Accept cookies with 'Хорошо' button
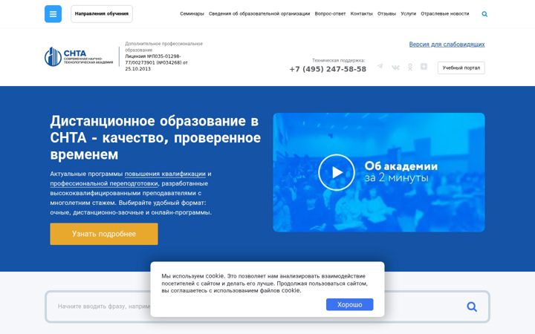535x334 pixels. pyautogui.click(x=350, y=304)
